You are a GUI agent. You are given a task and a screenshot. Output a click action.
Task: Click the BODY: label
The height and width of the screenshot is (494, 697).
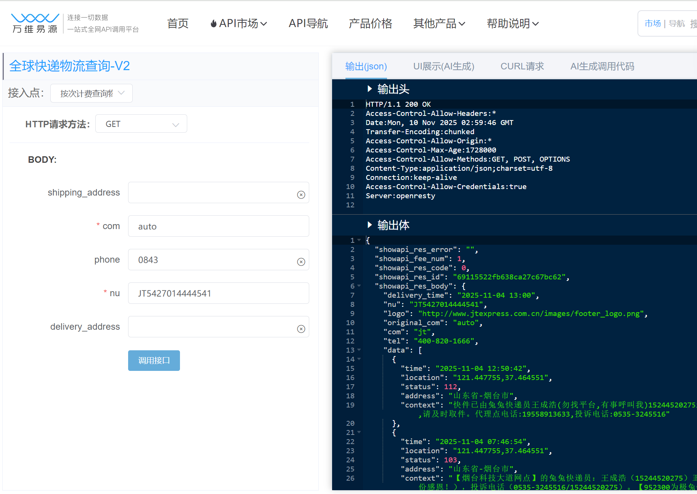point(42,160)
